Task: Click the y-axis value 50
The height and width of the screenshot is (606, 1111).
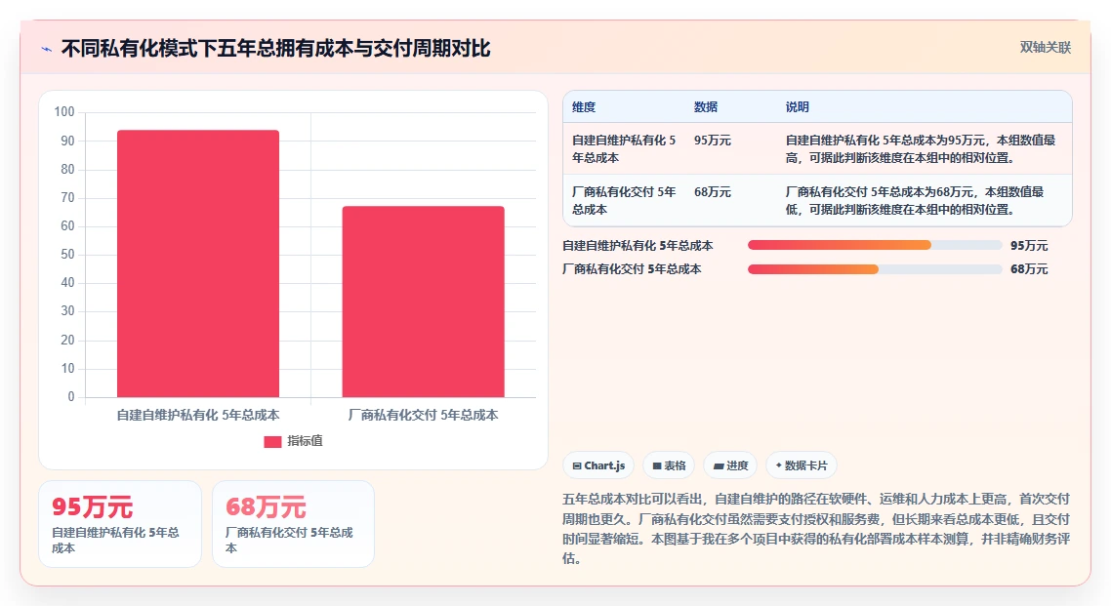Action: [67, 254]
